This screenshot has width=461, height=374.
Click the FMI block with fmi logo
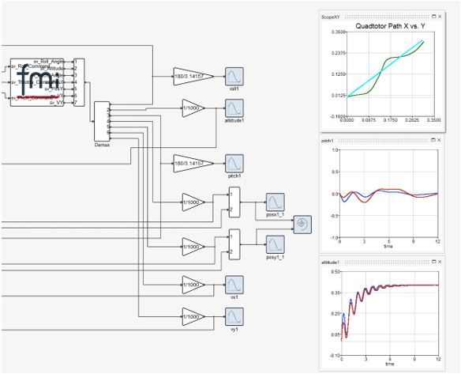(37, 82)
